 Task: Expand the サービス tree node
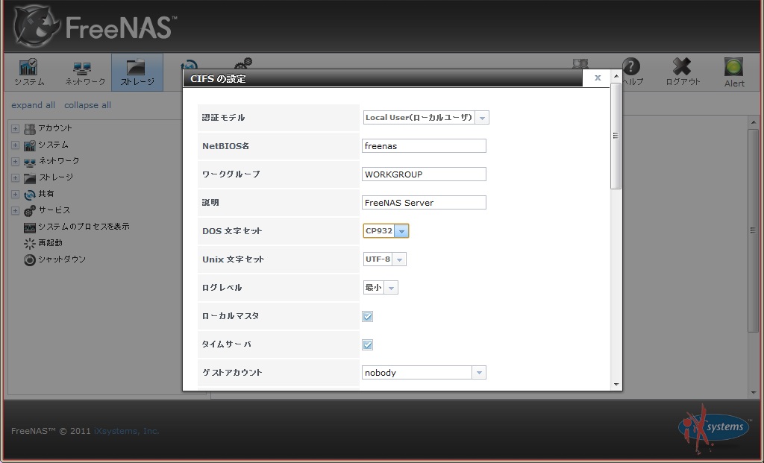pyautogui.click(x=15, y=211)
